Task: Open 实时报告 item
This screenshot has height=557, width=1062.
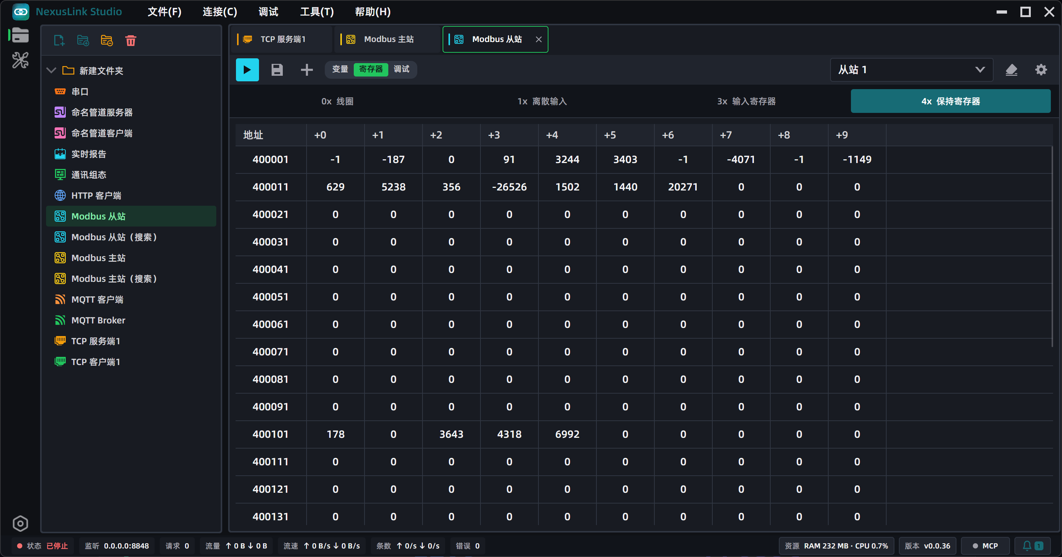Action: pos(131,154)
